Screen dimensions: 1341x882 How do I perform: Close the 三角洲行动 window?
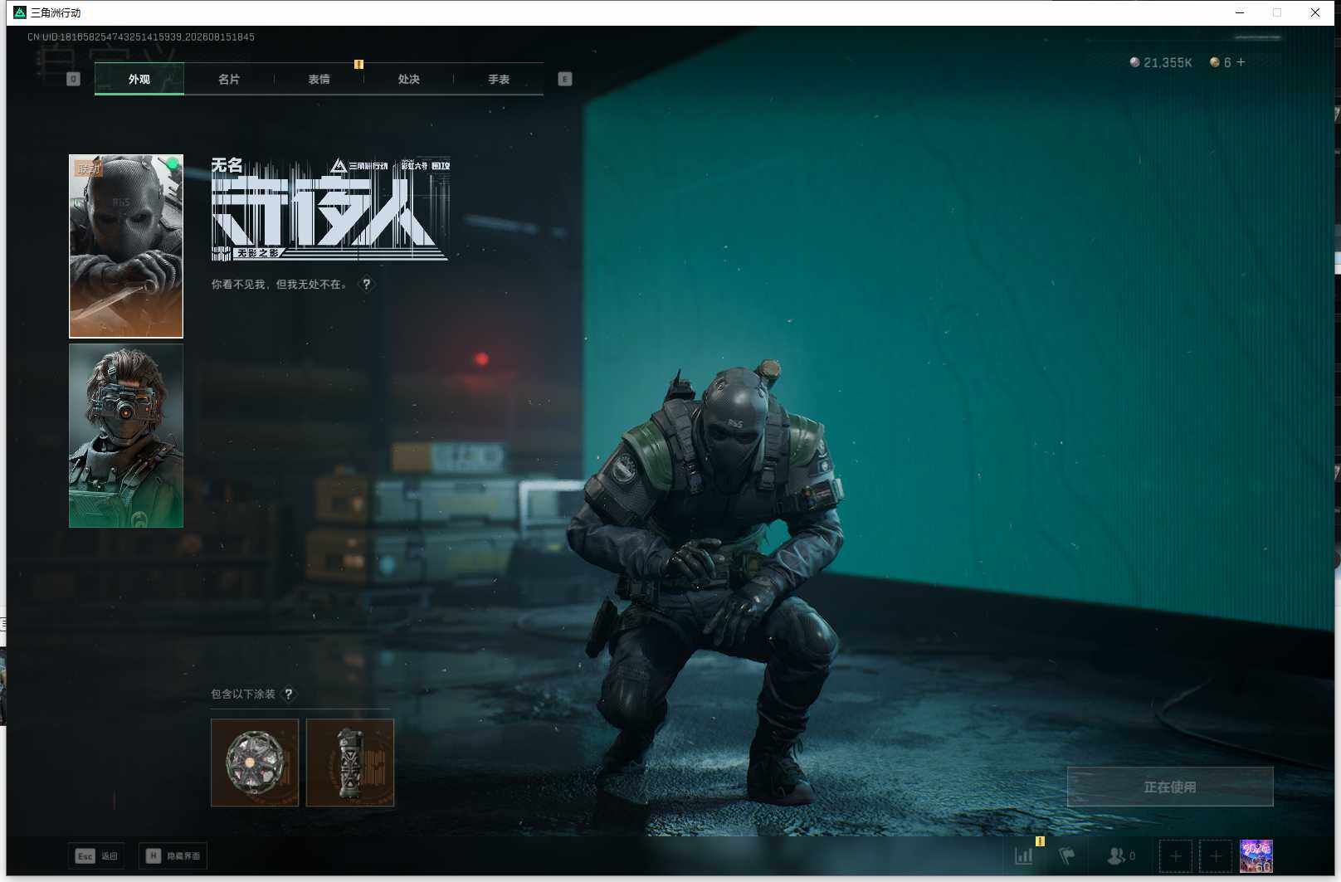(1315, 12)
